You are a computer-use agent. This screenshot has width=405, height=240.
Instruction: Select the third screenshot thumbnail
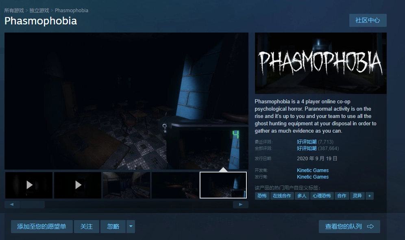point(126,185)
